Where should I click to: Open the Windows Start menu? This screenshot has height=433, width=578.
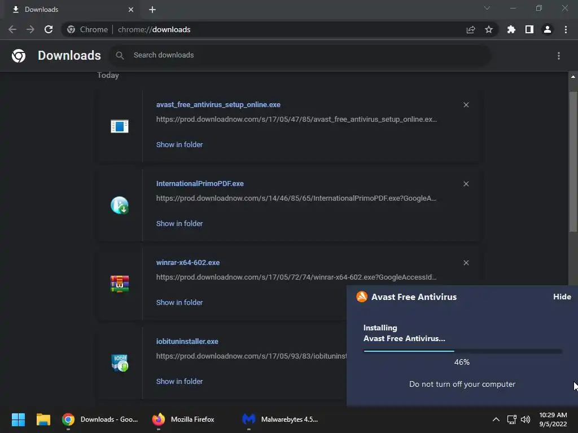pos(18,419)
